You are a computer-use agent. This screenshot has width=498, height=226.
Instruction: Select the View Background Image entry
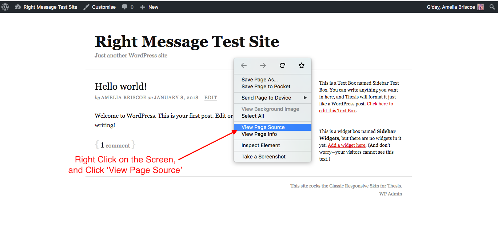[x=272, y=109]
